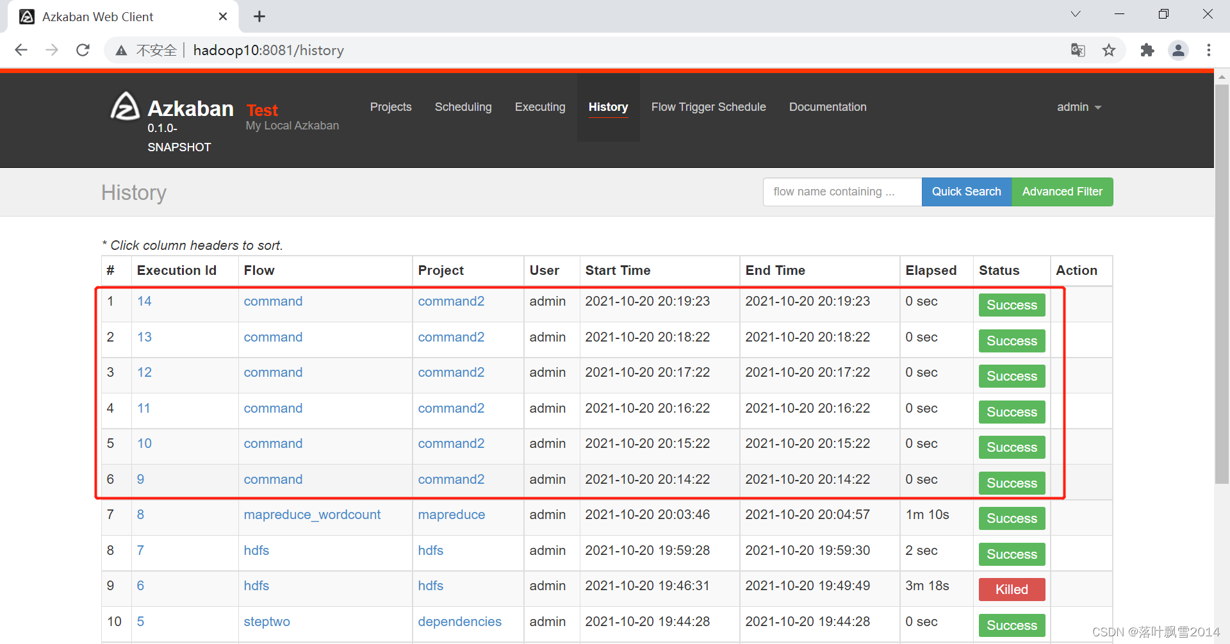Image resolution: width=1230 pixels, height=644 pixels.
Task: Open the command flow of execution 14
Action: [273, 301]
